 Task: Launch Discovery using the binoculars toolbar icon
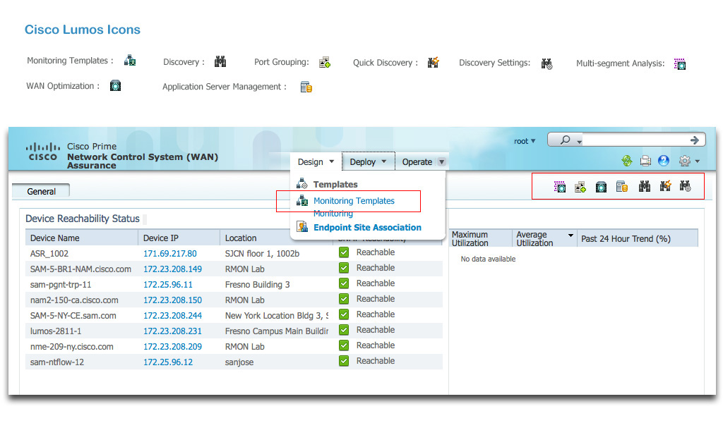644,187
